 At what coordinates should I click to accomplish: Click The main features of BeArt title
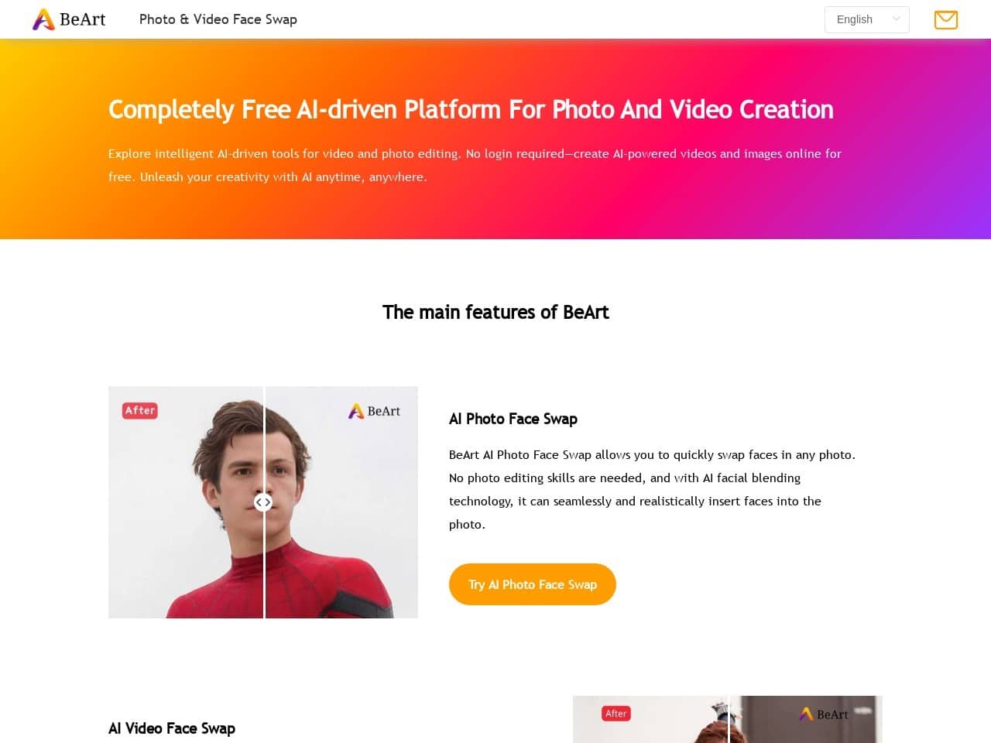coord(495,312)
